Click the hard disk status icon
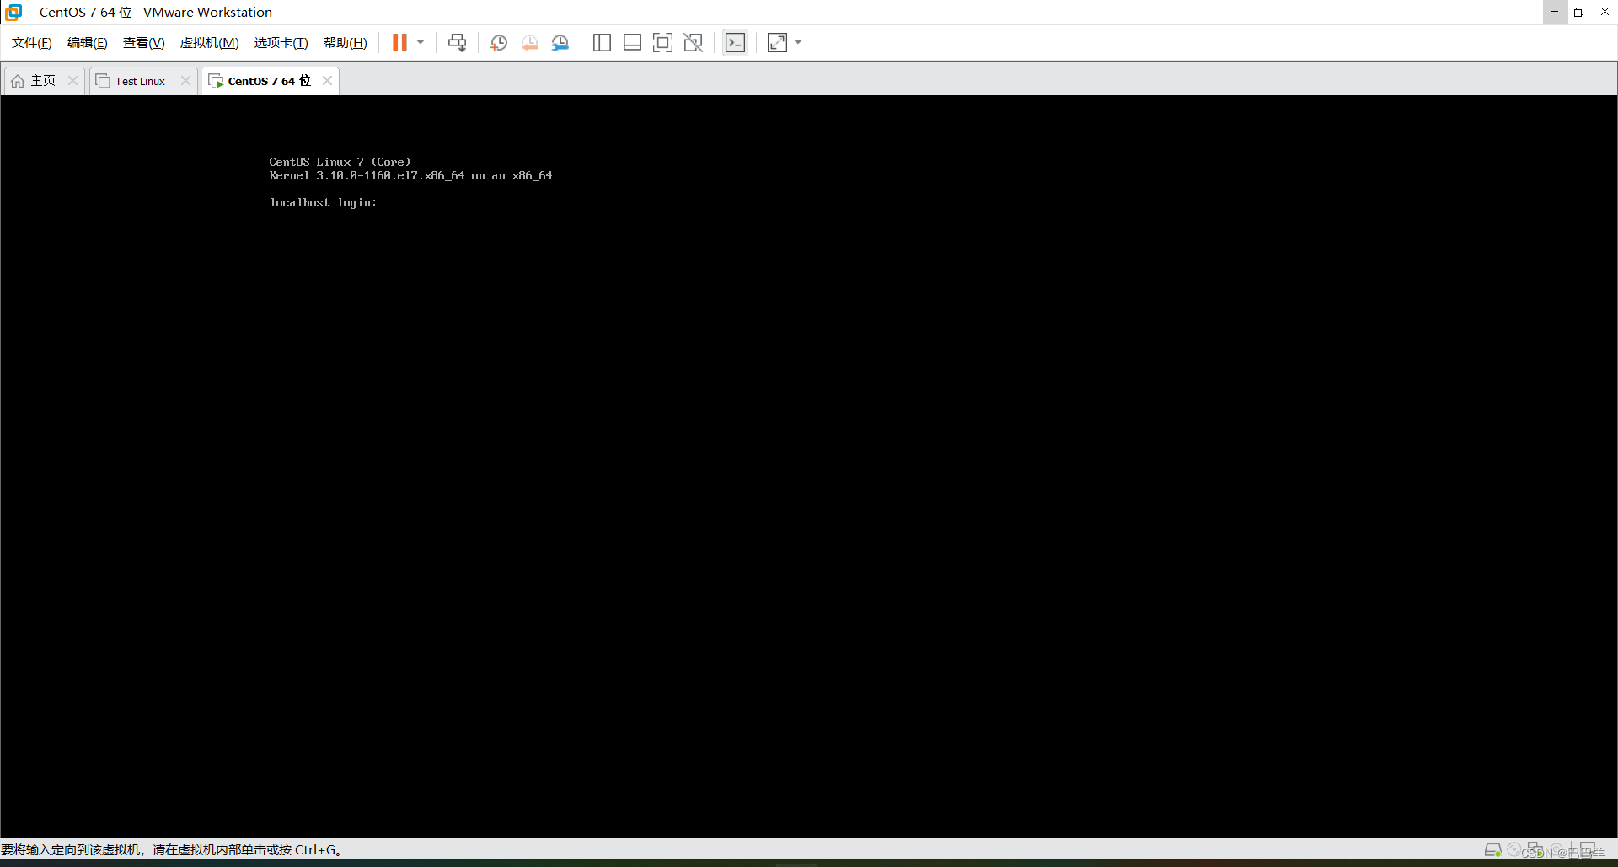 [x=1492, y=849]
